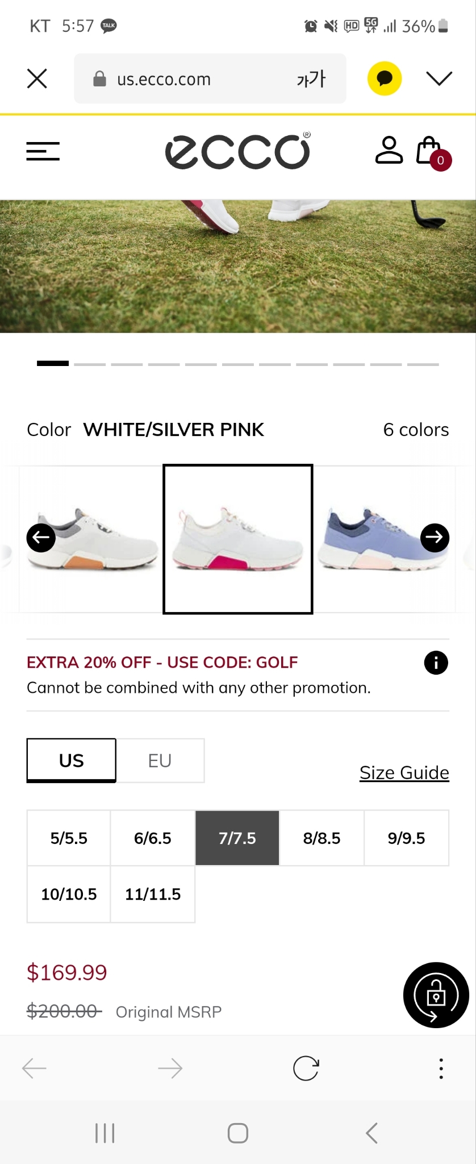
Task: Open the Size Guide link
Action: click(404, 773)
